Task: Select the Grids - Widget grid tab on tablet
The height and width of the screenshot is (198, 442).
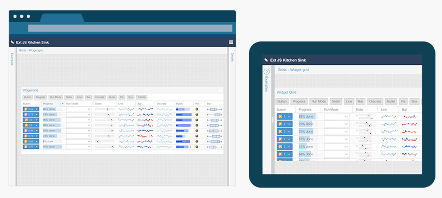Action: point(293,69)
